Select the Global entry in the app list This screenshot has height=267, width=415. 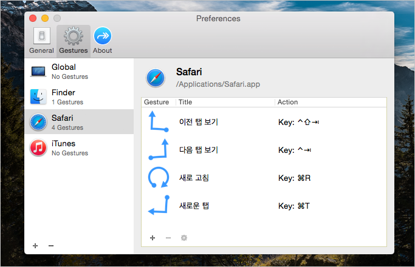79,72
